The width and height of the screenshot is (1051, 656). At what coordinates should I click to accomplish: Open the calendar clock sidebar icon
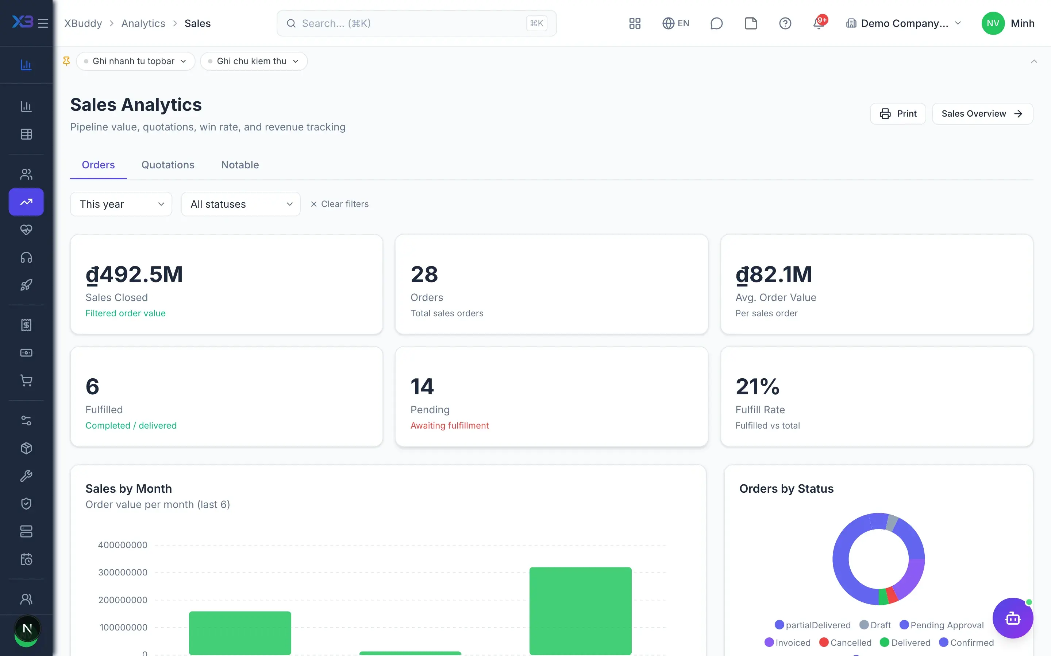pyautogui.click(x=26, y=559)
